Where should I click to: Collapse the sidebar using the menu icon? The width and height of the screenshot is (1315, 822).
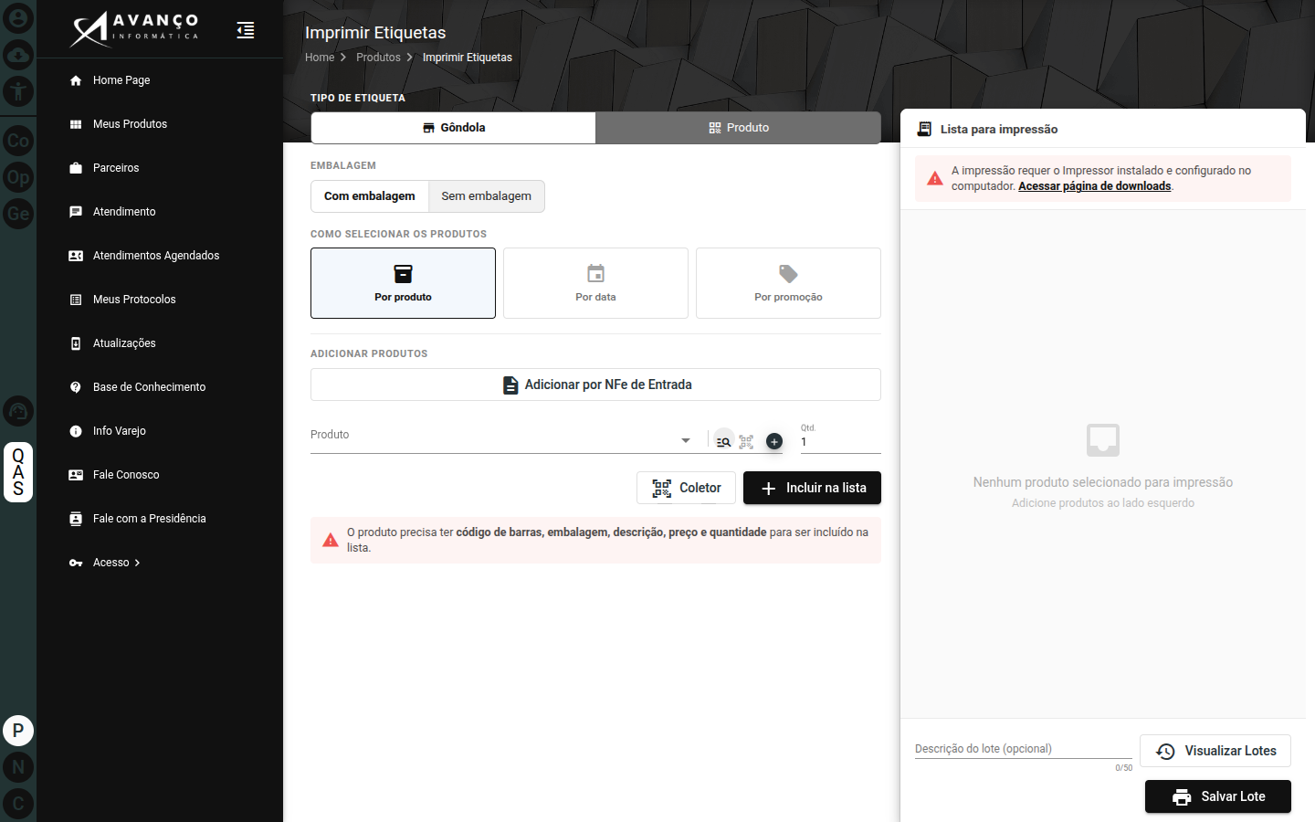[245, 30]
